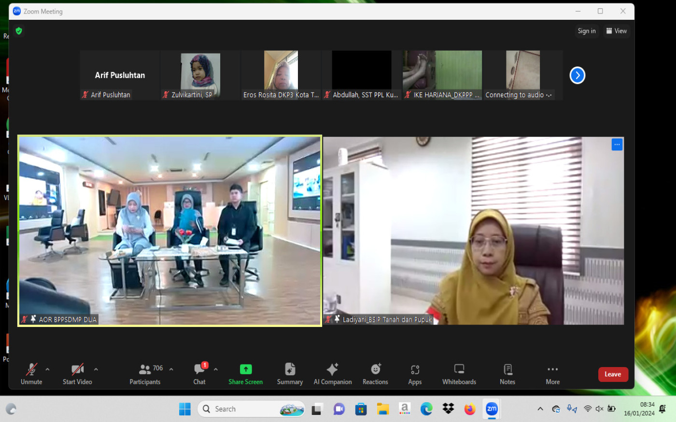Viewport: 676px width, 422px height.
Task: Unmute the microphone
Action: tap(31, 374)
